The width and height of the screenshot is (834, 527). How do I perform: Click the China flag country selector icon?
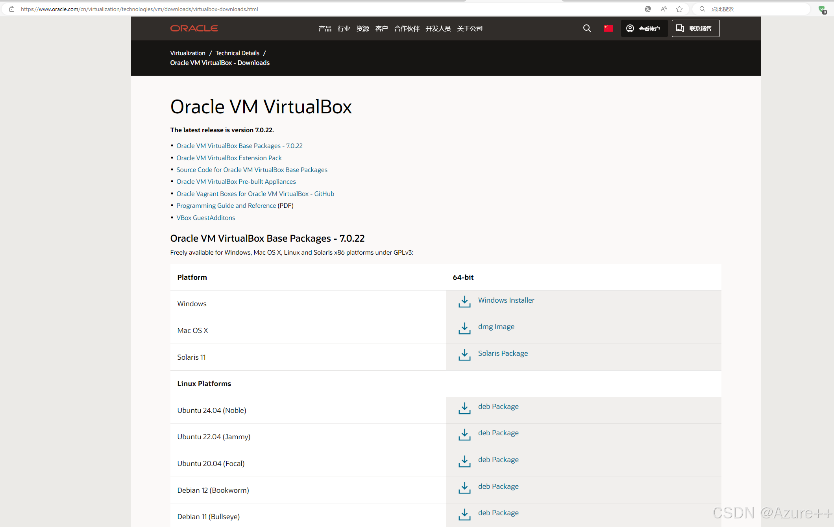tap(608, 28)
